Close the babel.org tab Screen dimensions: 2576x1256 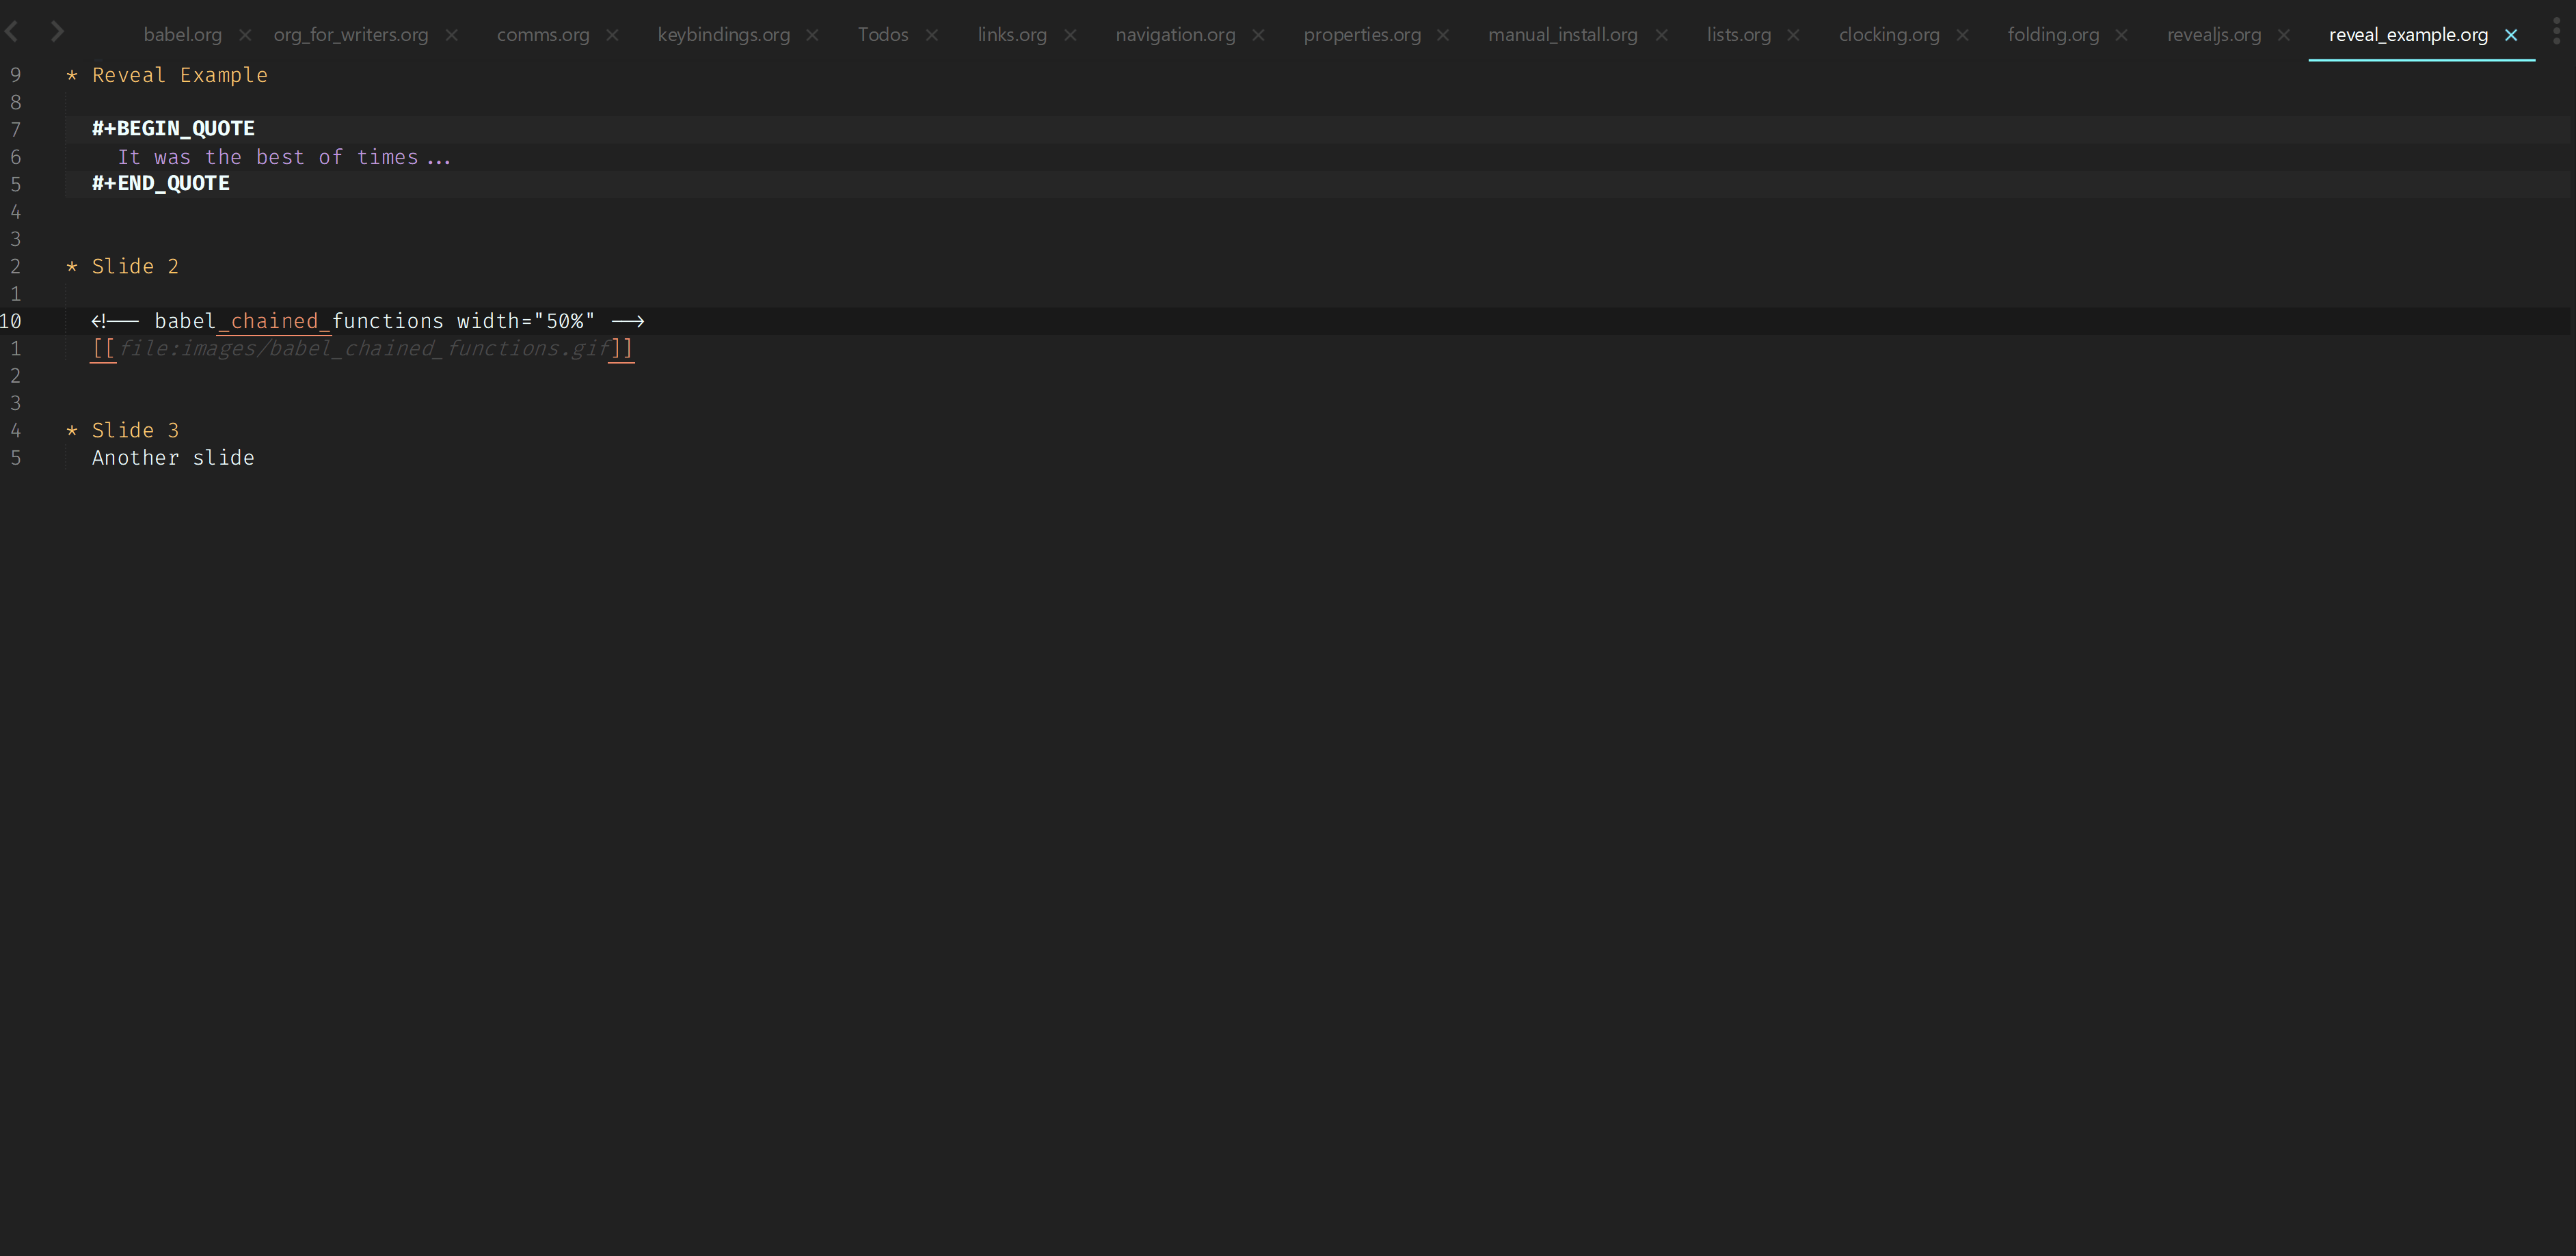(x=245, y=35)
